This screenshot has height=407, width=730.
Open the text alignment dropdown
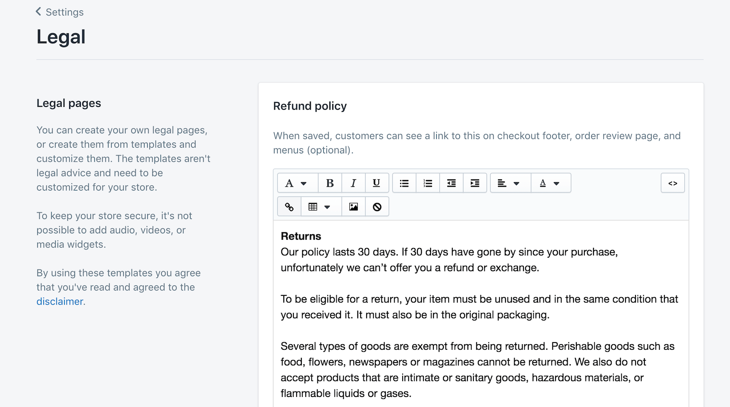(x=509, y=183)
